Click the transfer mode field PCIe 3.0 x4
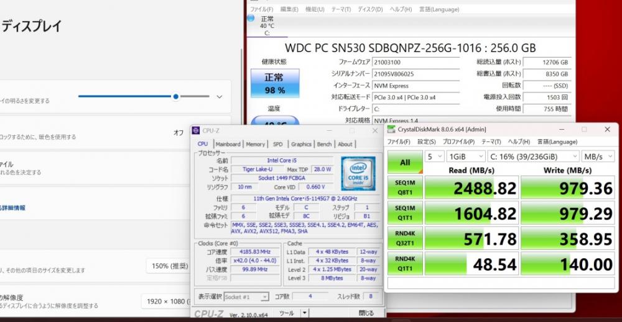Image resolution: width=622 pixels, height=322 pixels. click(415, 97)
